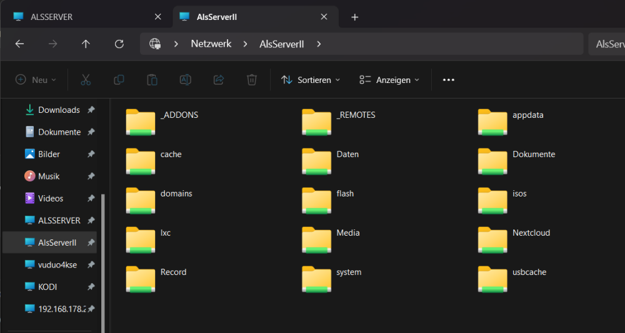Click the sidebar vertical scrollbar

click(x=103, y=263)
